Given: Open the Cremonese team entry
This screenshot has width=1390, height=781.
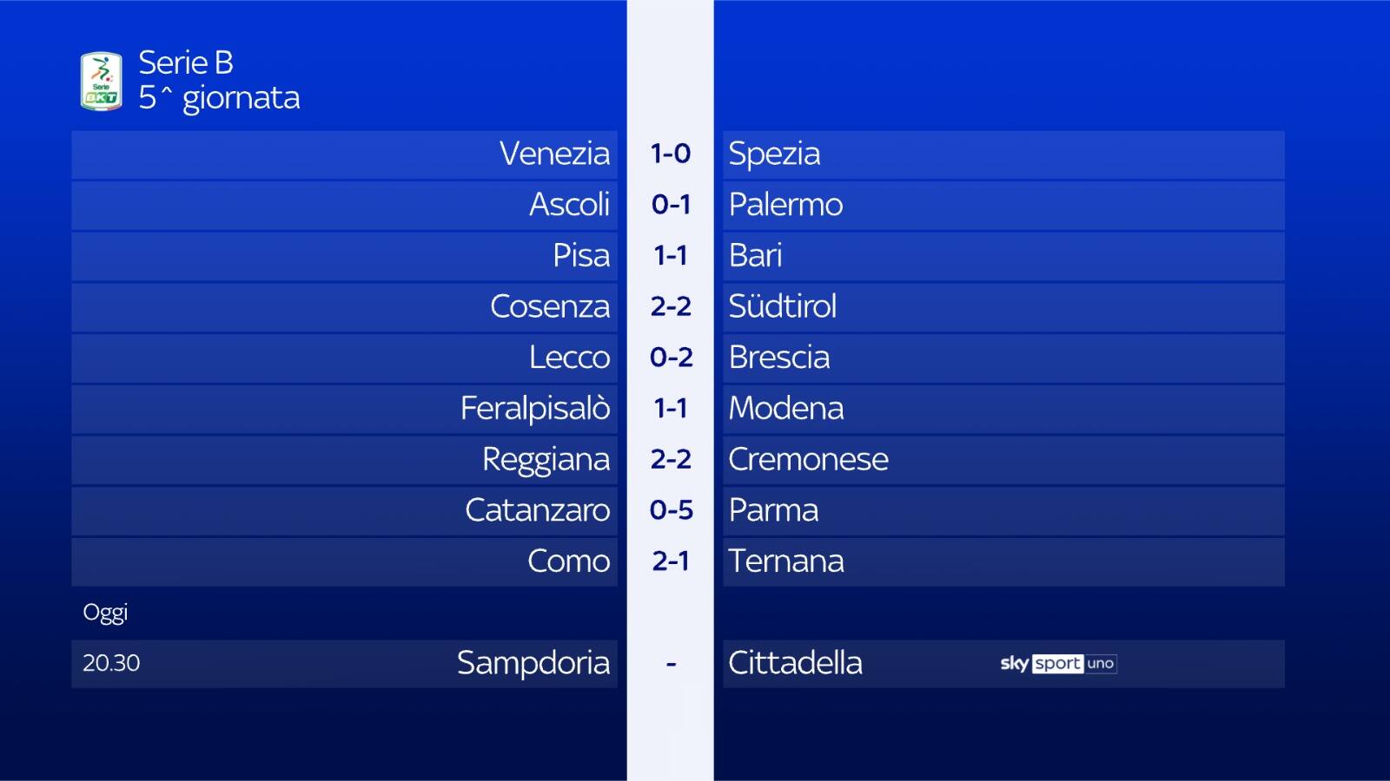Looking at the screenshot, I should click(x=808, y=459).
